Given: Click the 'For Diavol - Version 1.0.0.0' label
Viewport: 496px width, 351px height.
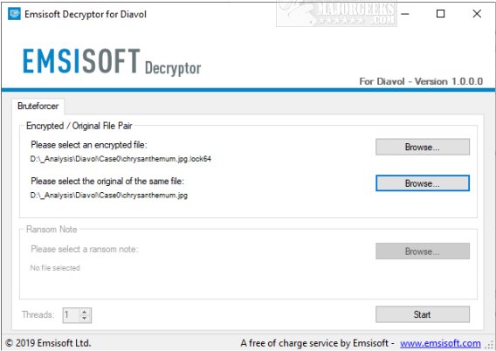Looking at the screenshot, I should (421, 81).
